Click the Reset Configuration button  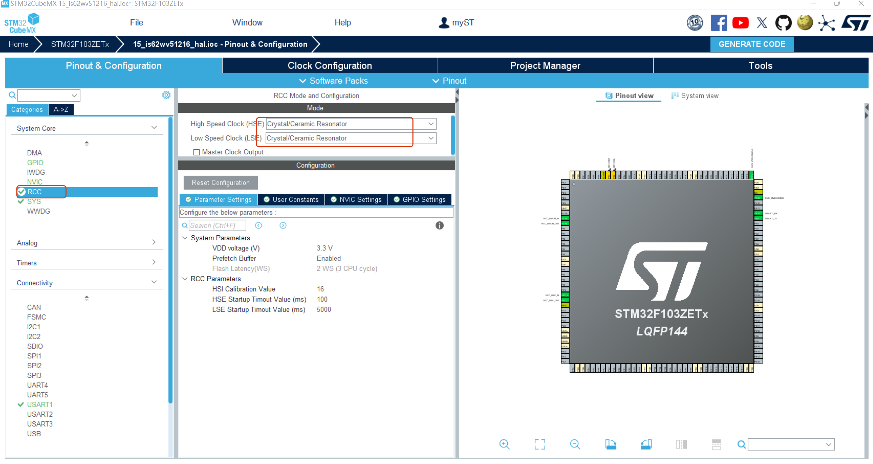221,183
